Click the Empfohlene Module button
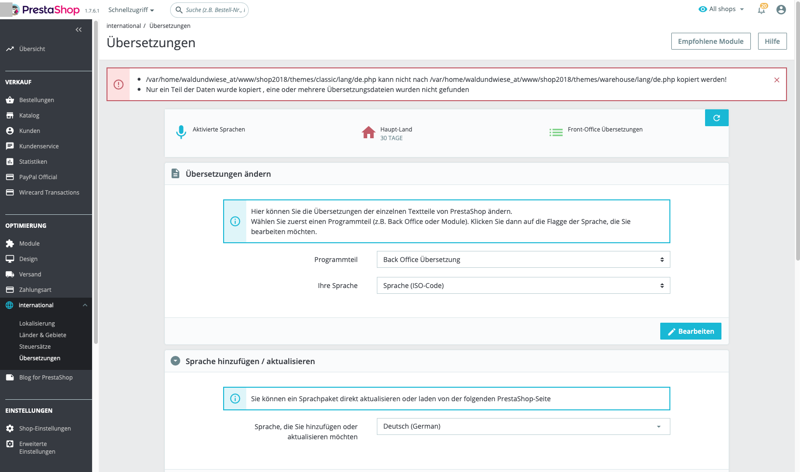Image resolution: width=800 pixels, height=472 pixels. pos(711,41)
